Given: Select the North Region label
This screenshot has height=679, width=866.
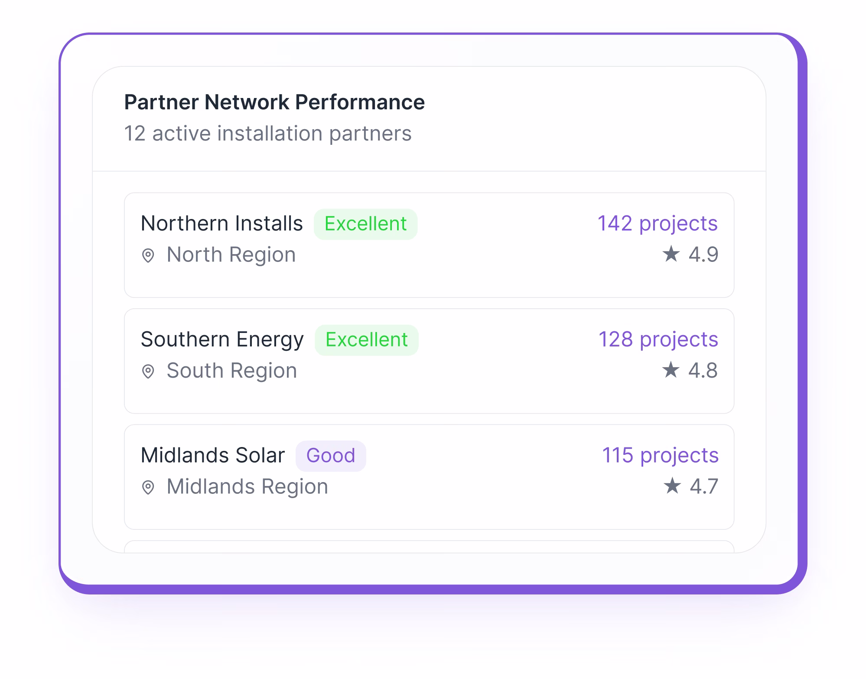Looking at the screenshot, I should [x=230, y=255].
